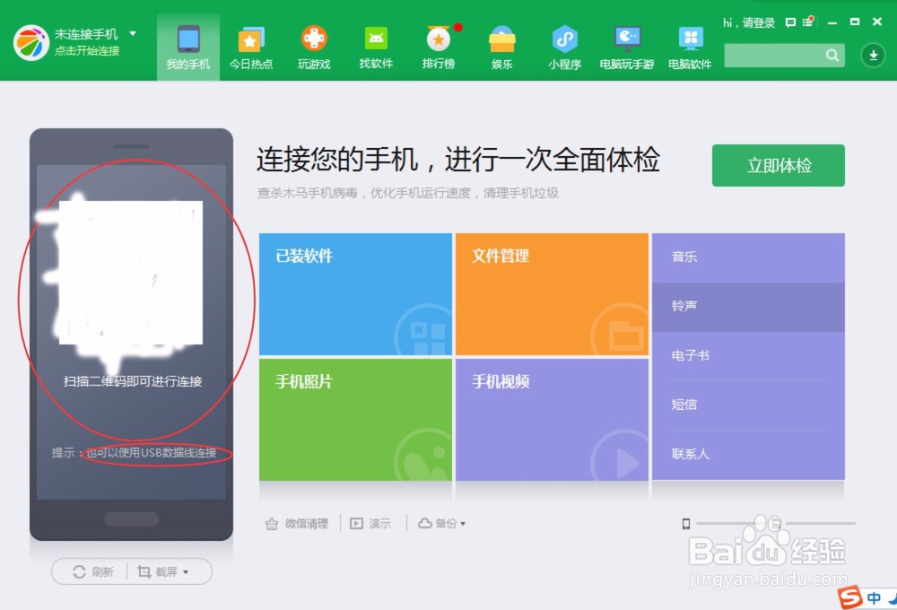Maximize the phone assistant window

tap(855, 22)
